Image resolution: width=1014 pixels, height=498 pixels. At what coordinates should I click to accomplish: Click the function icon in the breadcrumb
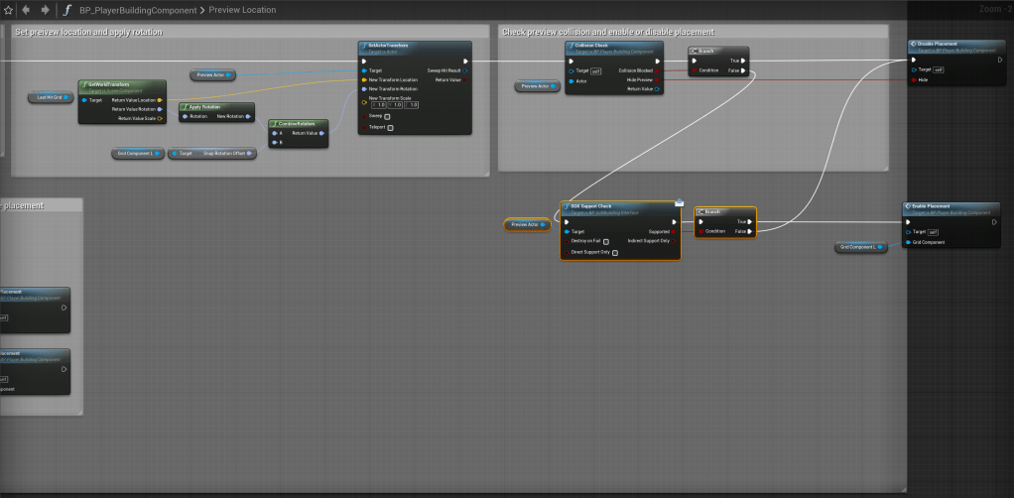tap(66, 10)
